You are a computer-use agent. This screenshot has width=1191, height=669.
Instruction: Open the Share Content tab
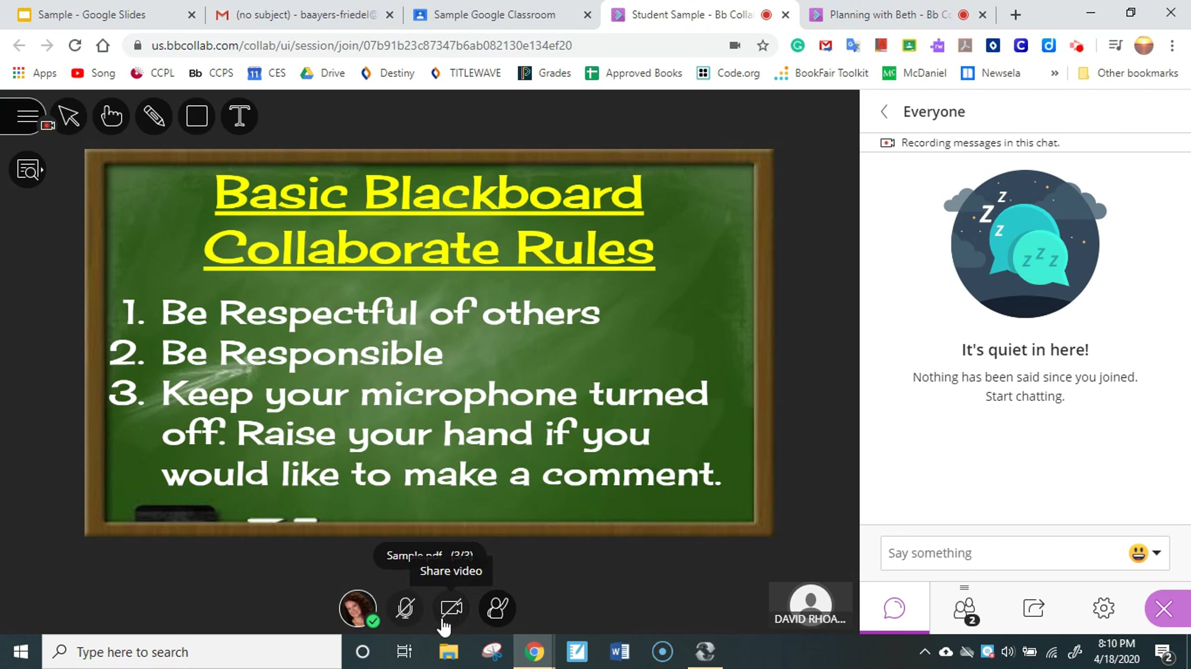[x=1034, y=608]
